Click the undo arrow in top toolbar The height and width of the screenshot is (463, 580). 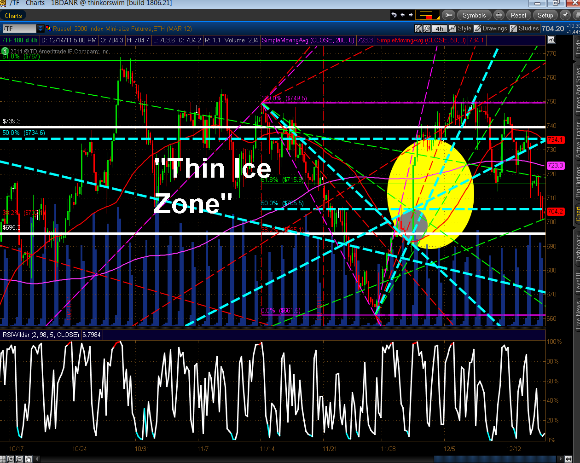394,15
